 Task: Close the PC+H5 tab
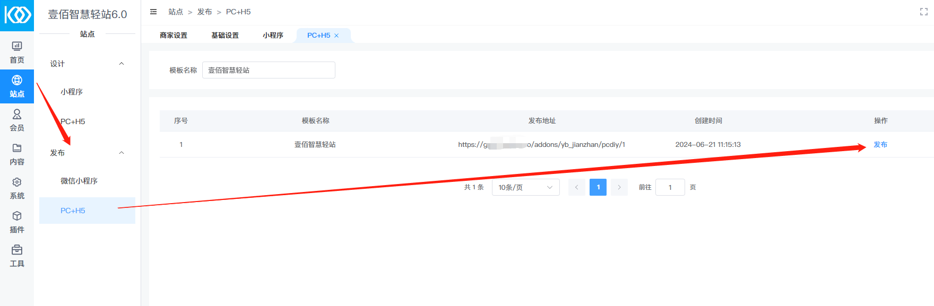[x=336, y=36]
